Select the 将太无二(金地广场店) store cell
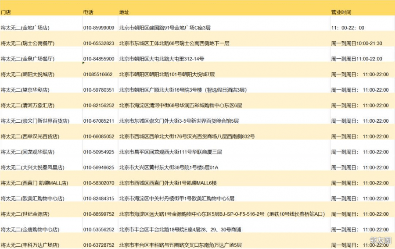 coord(25,28)
